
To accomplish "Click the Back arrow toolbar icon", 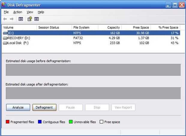I will [5, 19].
